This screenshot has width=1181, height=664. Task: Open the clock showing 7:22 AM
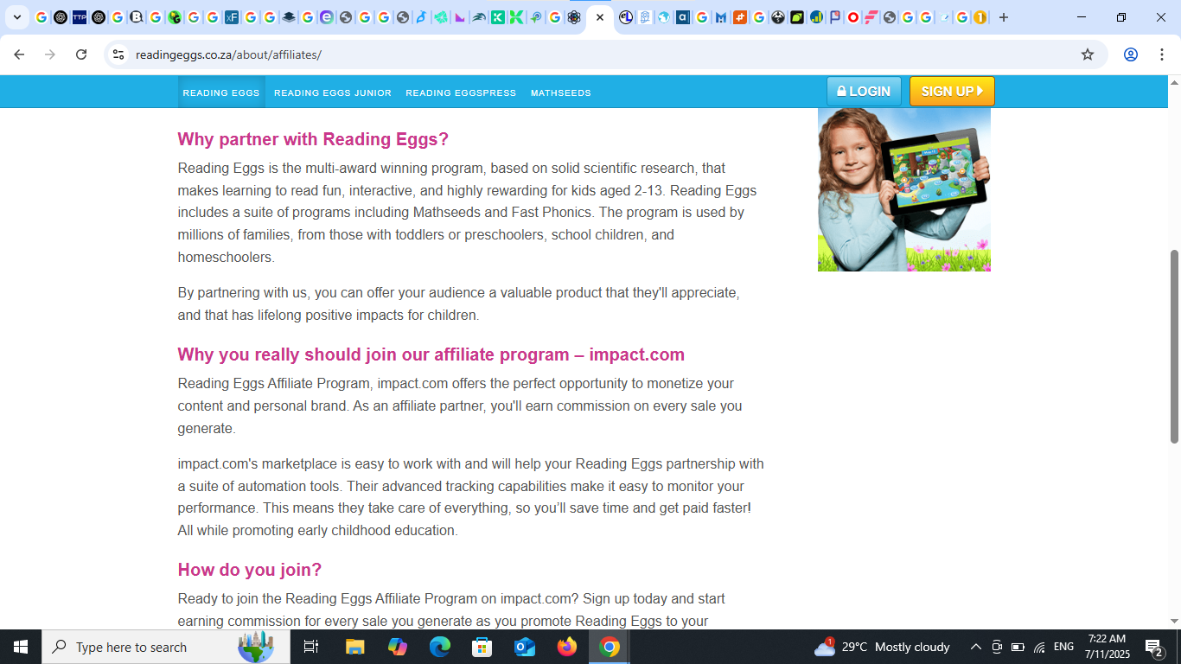[1107, 647]
